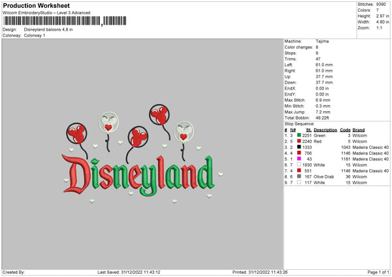Viewport: 392px width, 277px height.
Task: Click 'Wilcom EmbroideryStudio – Level 3 Advanced' text
Action: click(x=46, y=13)
